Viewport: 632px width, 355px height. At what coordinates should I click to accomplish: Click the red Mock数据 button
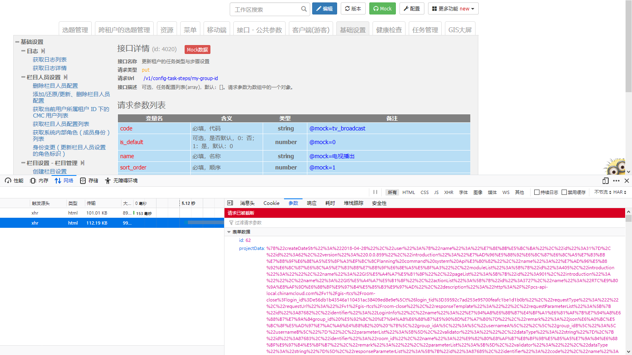198,50
